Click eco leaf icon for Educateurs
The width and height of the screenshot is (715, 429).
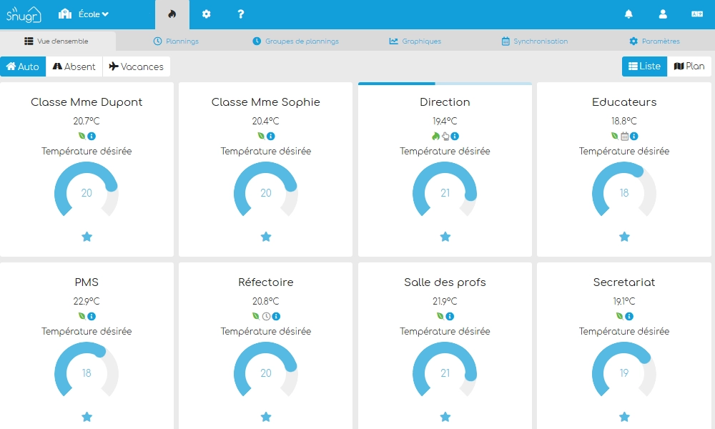coord(615,135)
